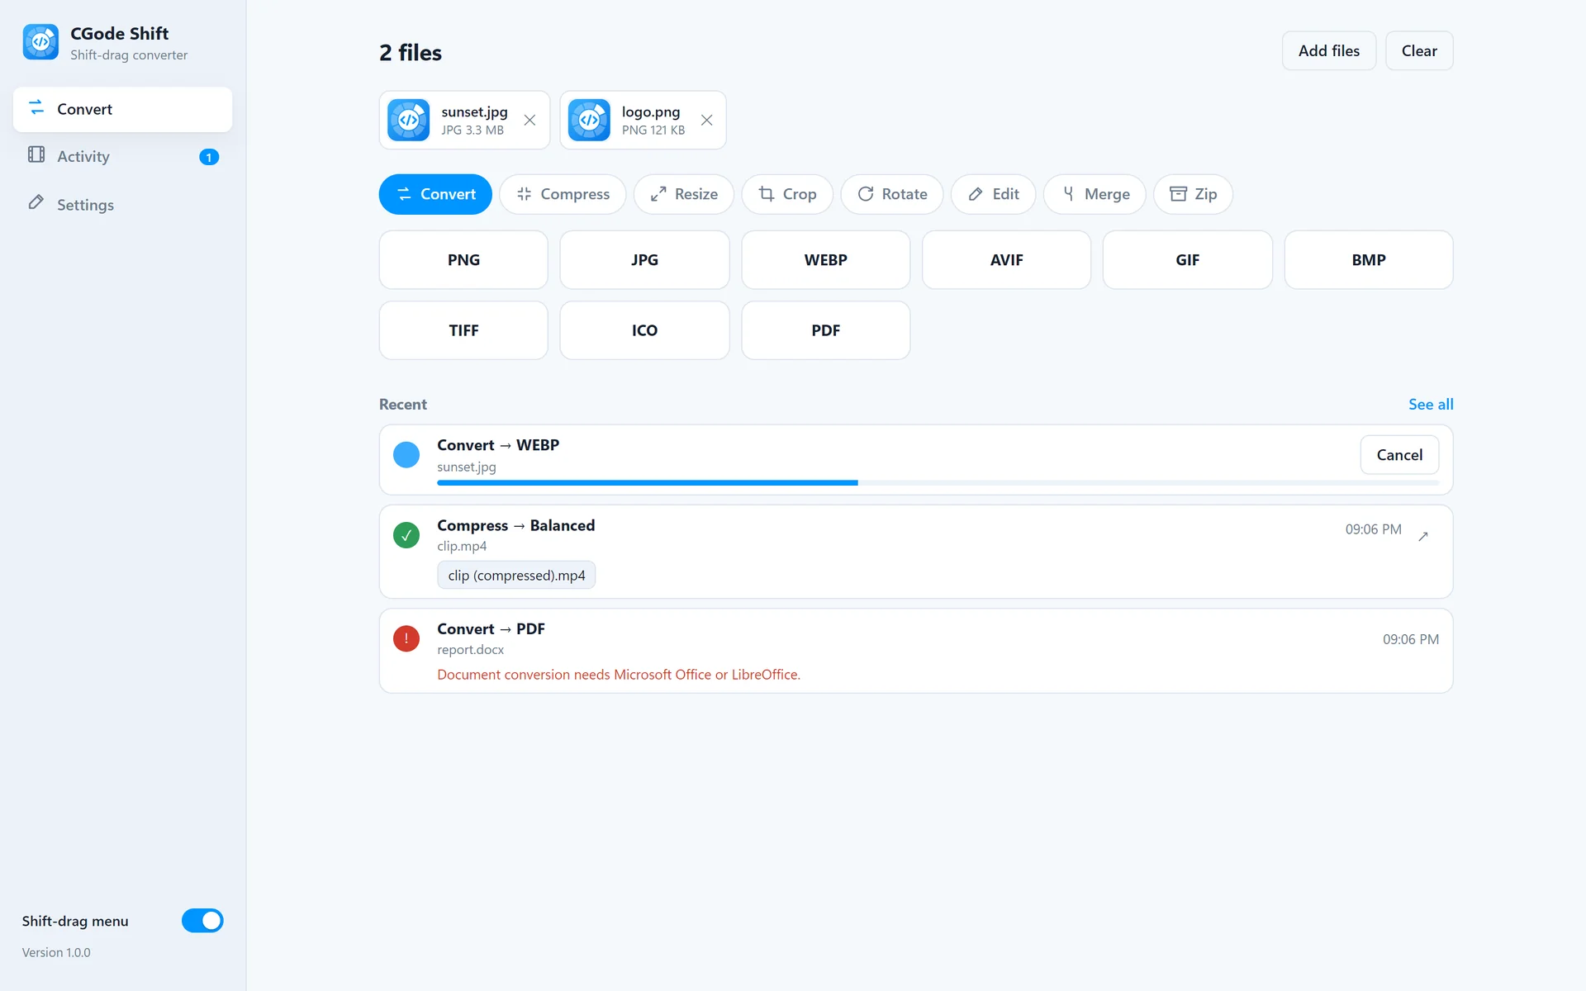Select the Edit action tab
This screenshot has height=991, width=1586.
(993, 194)
